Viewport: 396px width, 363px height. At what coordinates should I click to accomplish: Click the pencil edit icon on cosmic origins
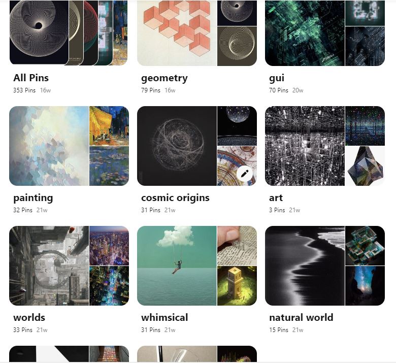(x=245, y=174)
